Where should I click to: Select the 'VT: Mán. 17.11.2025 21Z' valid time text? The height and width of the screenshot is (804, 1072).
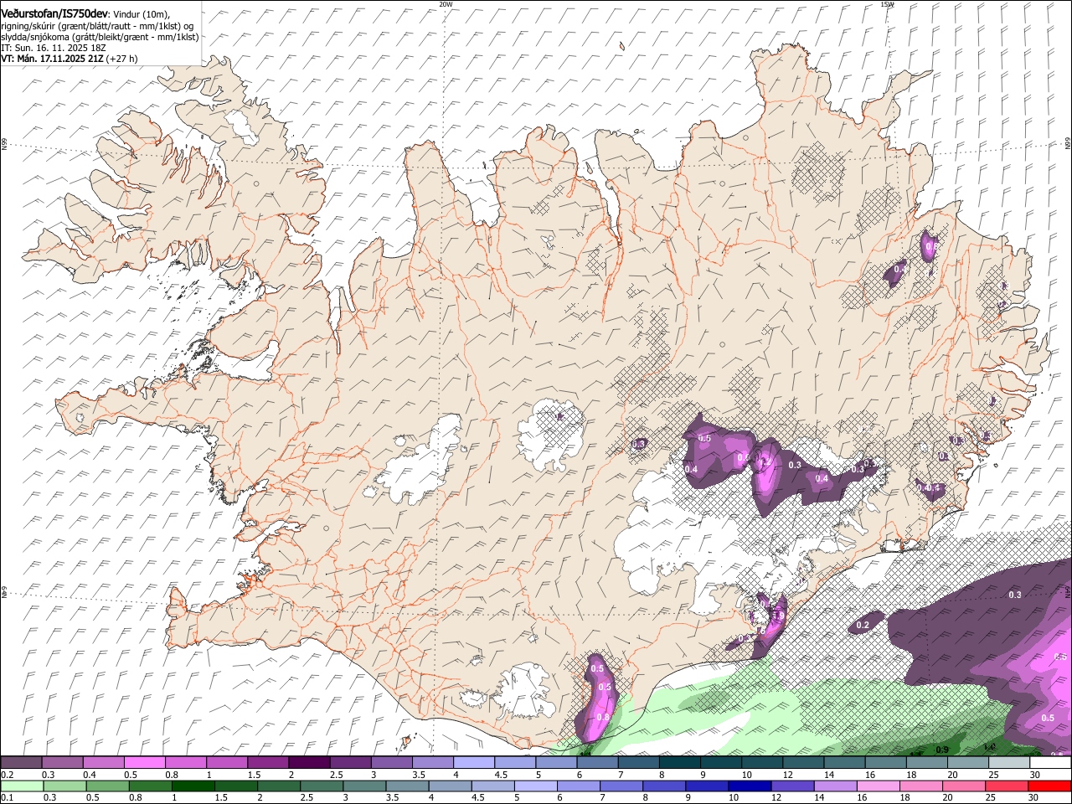pos(52,59)
